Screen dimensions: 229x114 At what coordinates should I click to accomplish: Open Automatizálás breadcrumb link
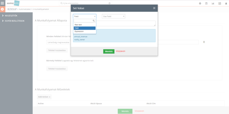pyautogui.click(x=25, y=9)
